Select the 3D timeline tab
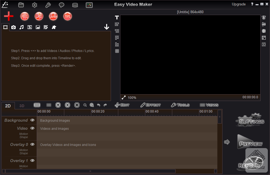Viewport: 270px width, 175px height. (x=22, y=106)
